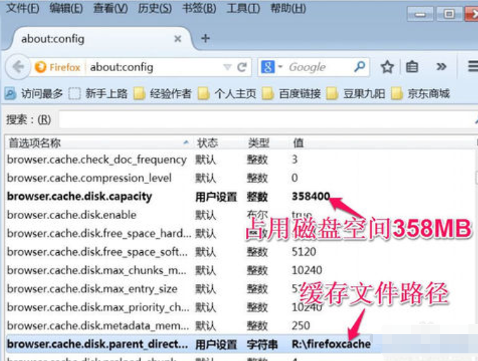Close the about:config tab
Image resolution: width=478 pixels, height=361 pixels.
(x=178, y=39)
